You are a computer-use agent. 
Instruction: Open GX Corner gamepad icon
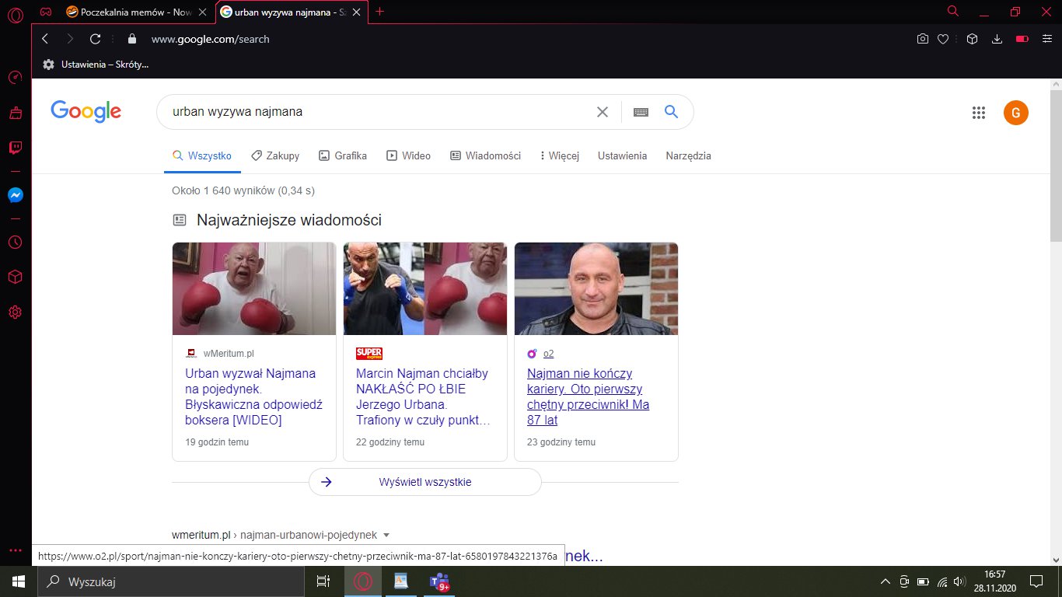(x=46, y=12)
